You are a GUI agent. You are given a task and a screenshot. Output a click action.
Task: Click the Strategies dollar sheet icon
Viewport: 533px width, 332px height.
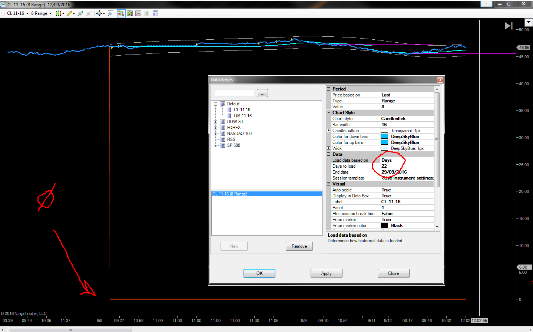pos(147,13)
